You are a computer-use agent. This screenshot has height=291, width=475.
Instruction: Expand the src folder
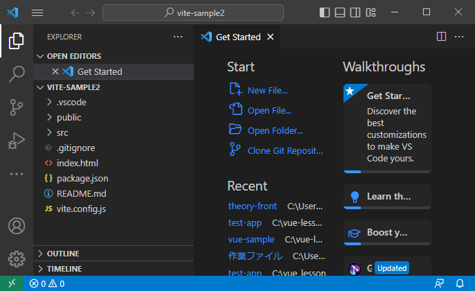coord(114,132)
